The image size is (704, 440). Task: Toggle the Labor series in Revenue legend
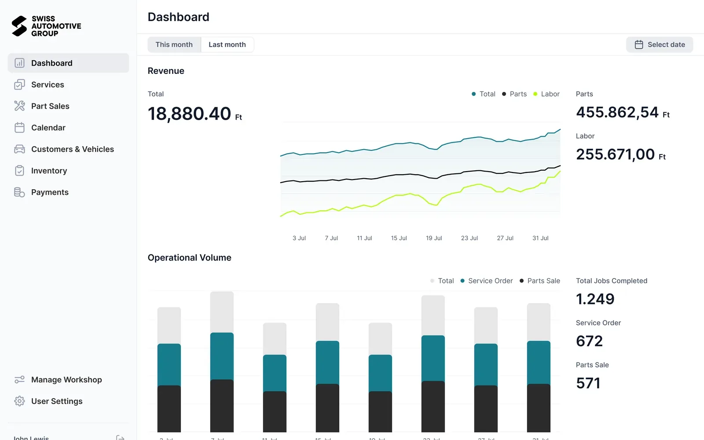[546, 94]
